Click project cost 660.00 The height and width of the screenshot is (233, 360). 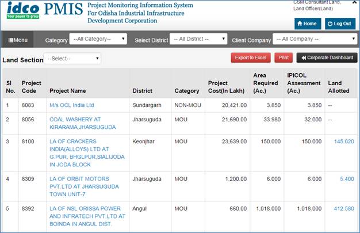pos(238,209)
